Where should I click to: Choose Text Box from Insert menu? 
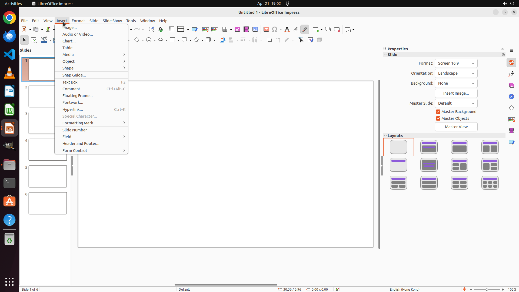click(70, 82)
